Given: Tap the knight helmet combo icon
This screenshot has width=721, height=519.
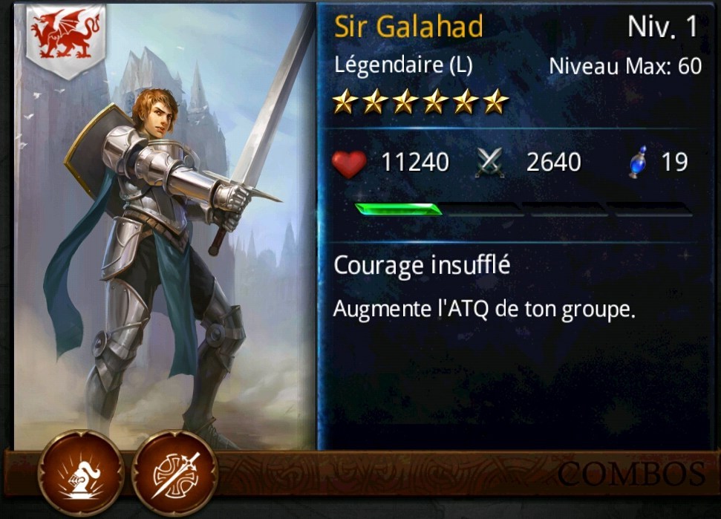Looking at the screenshot, I should 82,473.
